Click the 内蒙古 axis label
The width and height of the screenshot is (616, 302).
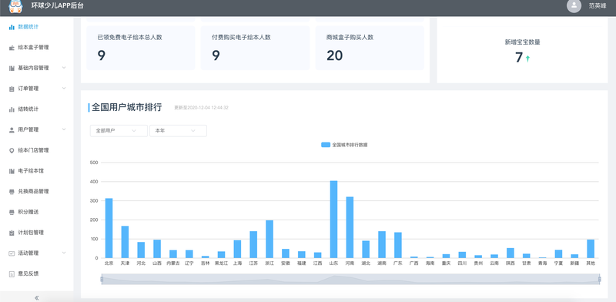173,263
